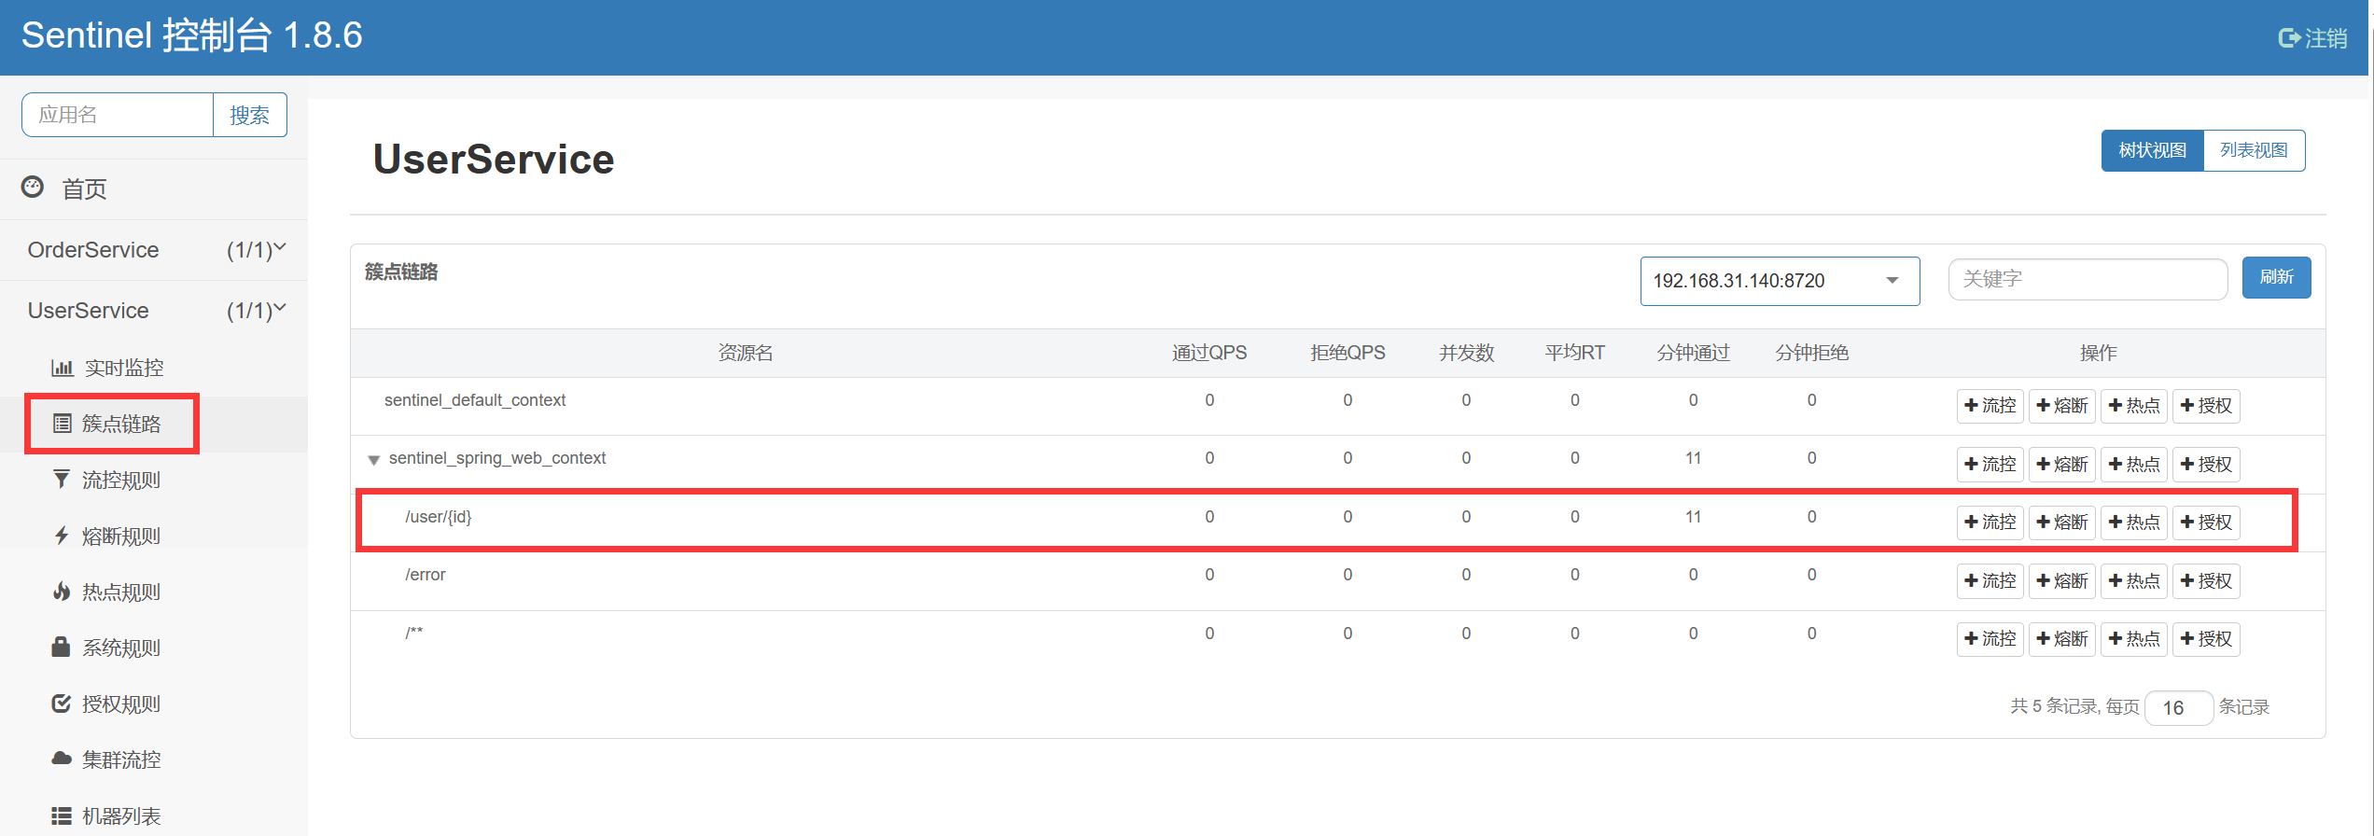2374x836 pixels.
Task: Add 熔断 rule for sentinel_default_context
Action: click(x=2062, y=406)
